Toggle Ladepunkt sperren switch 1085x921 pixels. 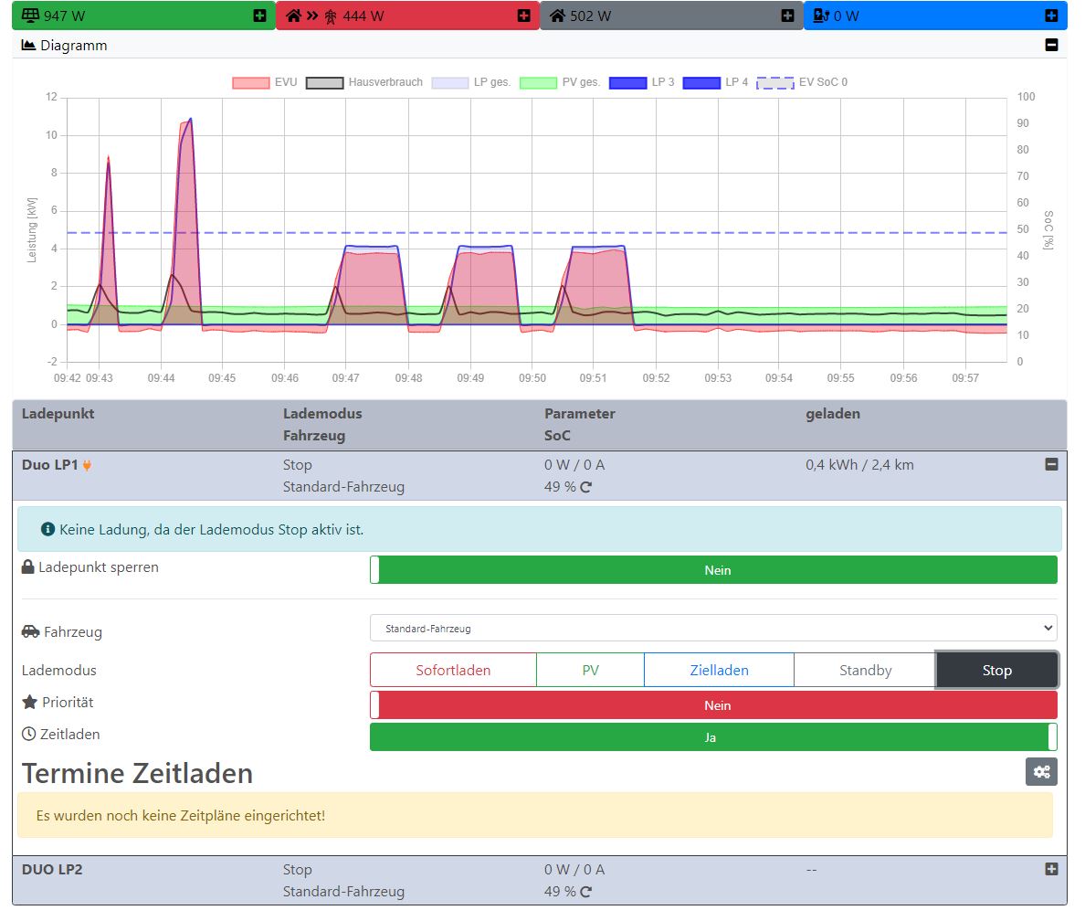[x=713, y=570]
